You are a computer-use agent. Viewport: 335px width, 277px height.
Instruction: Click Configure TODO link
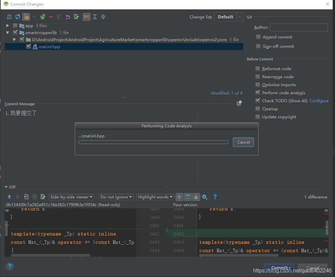point(319,101)
